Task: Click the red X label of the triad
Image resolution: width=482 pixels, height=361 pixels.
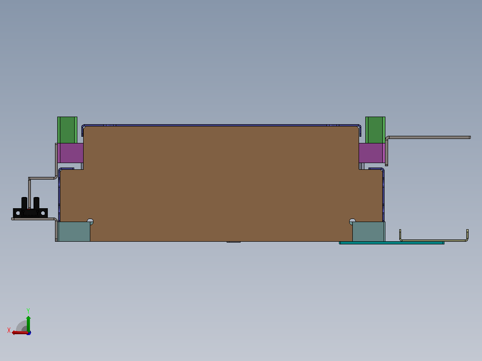Action: click(9, 330)
